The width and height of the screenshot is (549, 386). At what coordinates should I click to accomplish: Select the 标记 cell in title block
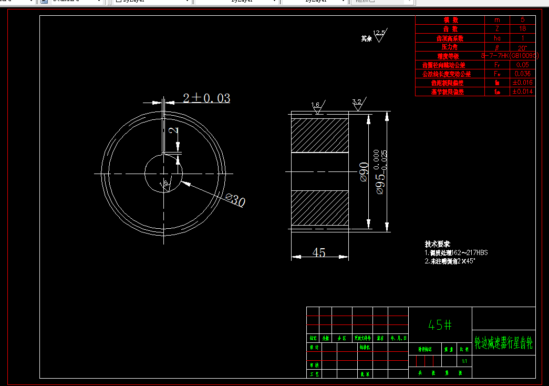click(x=313, y=338)
